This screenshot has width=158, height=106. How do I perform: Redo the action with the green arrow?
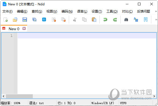(115, 19)
